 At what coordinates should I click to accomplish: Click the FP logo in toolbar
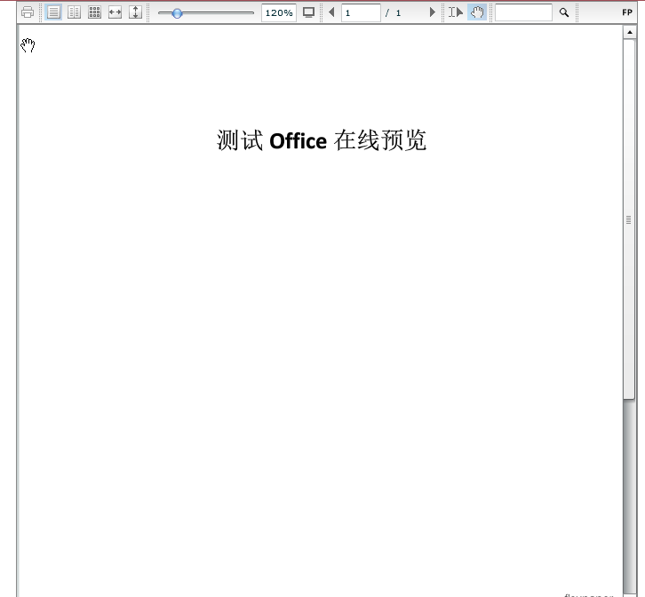tap(627, 12)
